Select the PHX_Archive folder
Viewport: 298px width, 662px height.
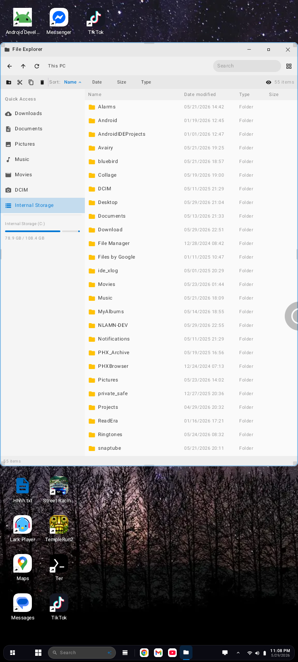[191, 353]
